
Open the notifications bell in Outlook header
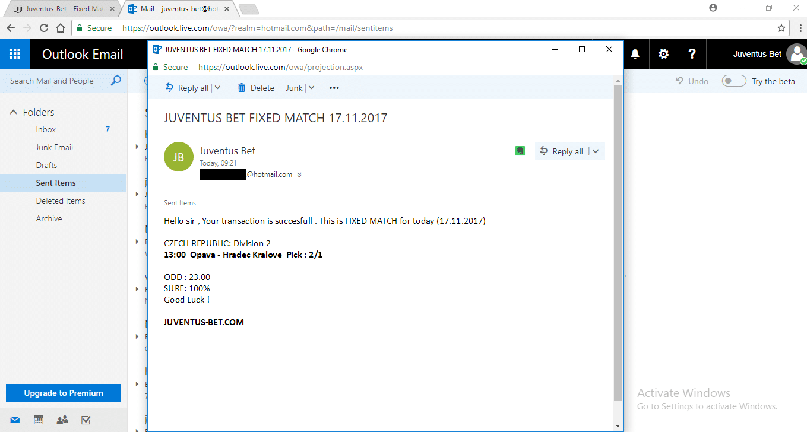click(635, 54)
